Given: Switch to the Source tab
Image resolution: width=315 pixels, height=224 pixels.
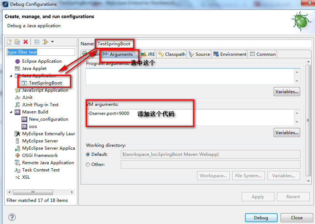Looking at the screenshot, I should (x=199, y=54).
